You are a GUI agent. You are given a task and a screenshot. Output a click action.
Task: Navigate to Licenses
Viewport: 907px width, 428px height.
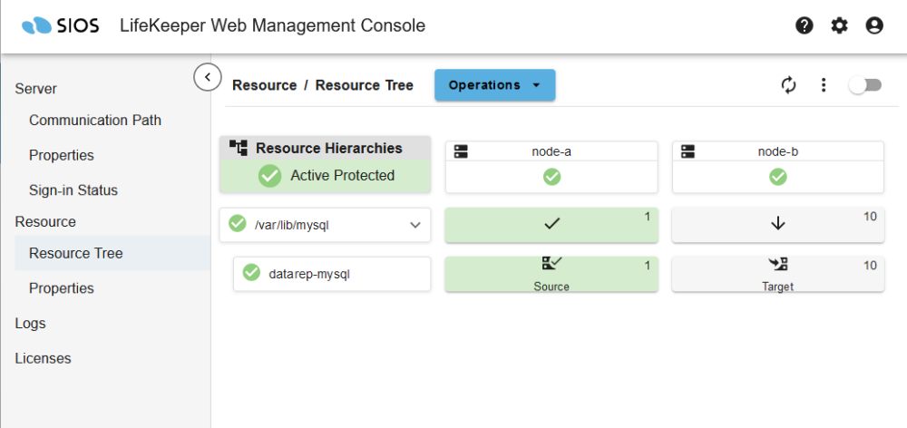pos(43,358)
